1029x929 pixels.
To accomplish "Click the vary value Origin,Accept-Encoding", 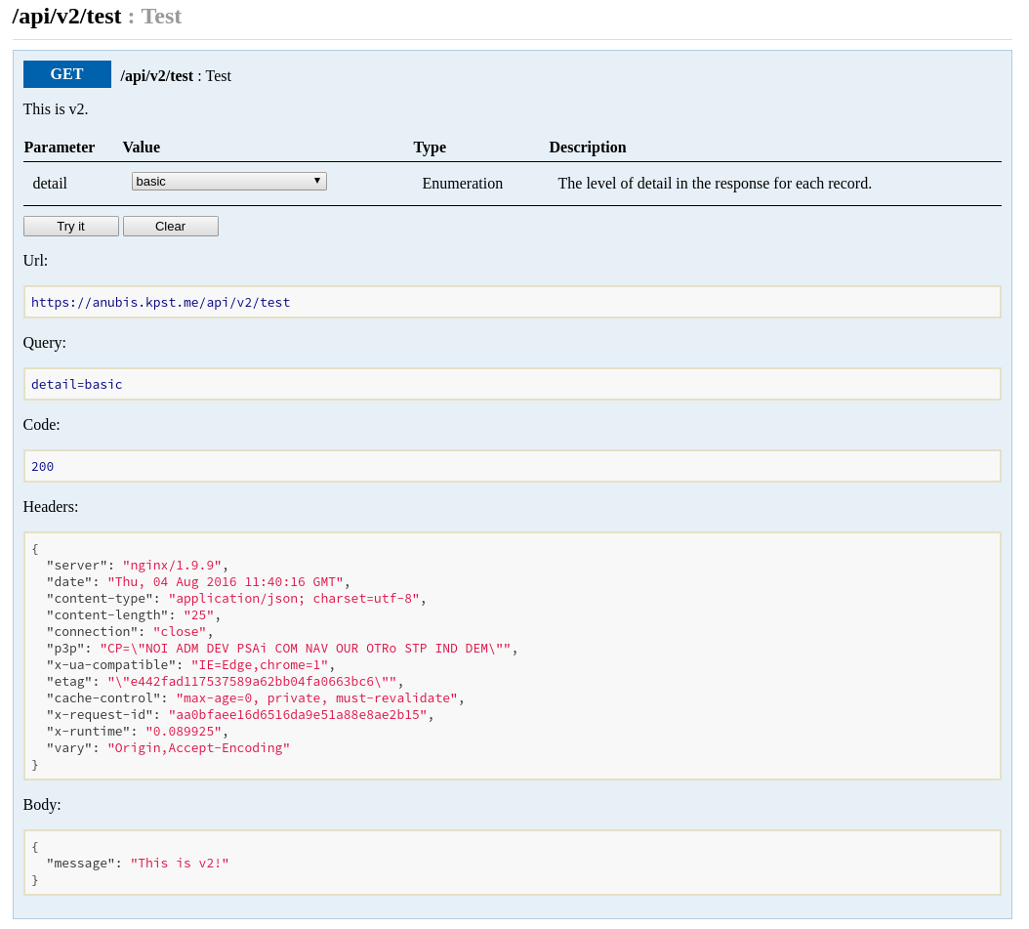I will click(199, 748).
